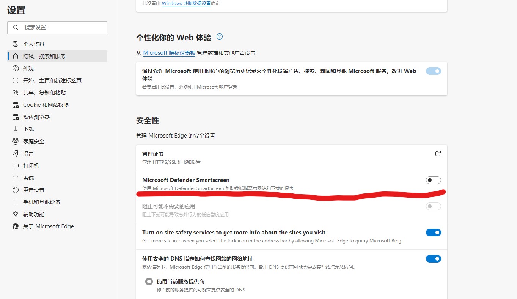Open 开始、主页和新建标签页 settings
The height and width of the screenshot is (299, 517).
pos(57,81)
